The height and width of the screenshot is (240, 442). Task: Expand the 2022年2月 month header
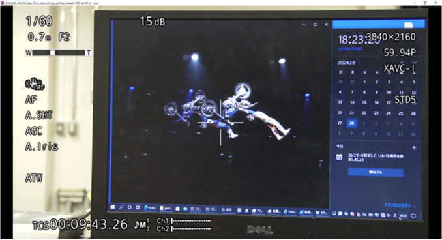[x=346, y=63]
